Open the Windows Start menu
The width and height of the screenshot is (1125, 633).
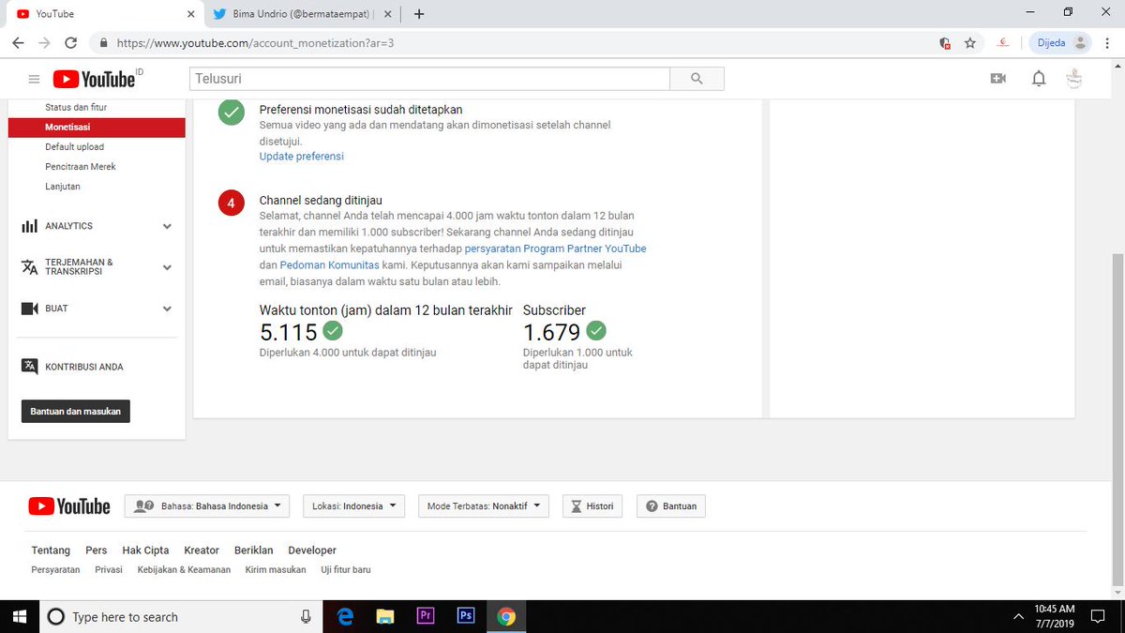(x=19, y=616)
